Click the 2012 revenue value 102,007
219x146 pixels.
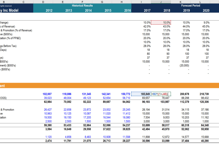coord(47,94)
